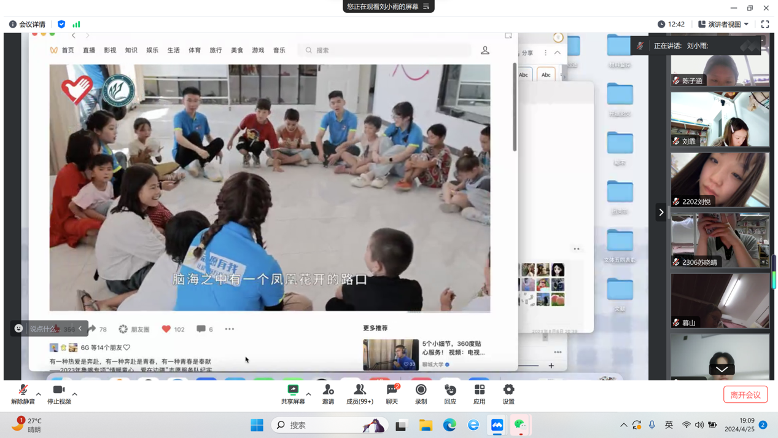Screen dimensions: 778x438
Task: Open the Chat panel icon
Action: point(392,390)
